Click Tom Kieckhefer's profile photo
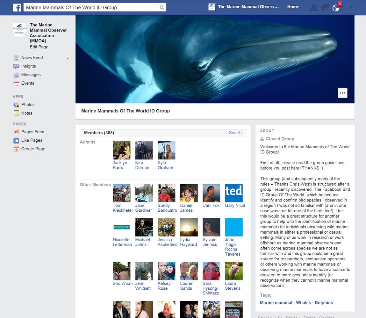Viewport: 366px width, 318px height. (122, 193)
